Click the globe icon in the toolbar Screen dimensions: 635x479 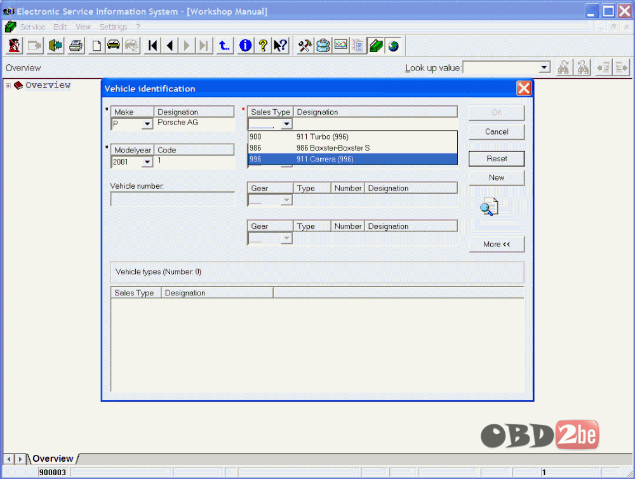coord(393,45)
